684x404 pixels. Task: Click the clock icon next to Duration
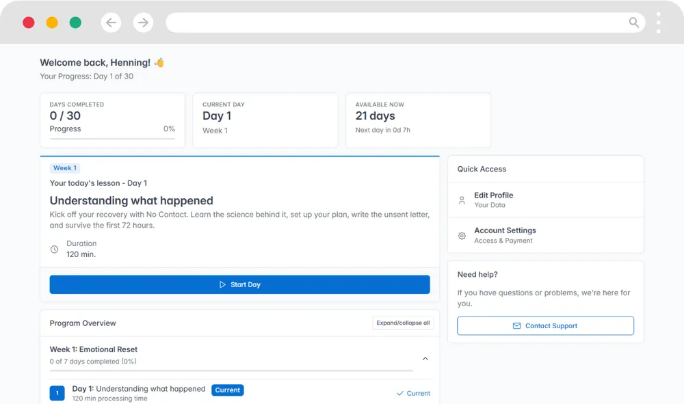click(x=55, y=250)
